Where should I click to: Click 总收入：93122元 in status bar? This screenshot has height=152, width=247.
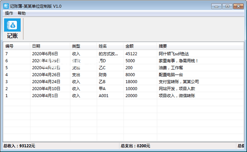coord(19,146)
